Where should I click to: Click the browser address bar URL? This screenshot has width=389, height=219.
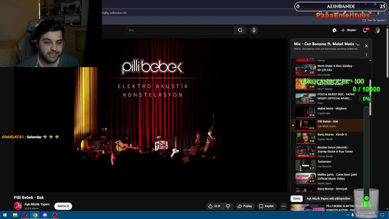coord(114,13)
